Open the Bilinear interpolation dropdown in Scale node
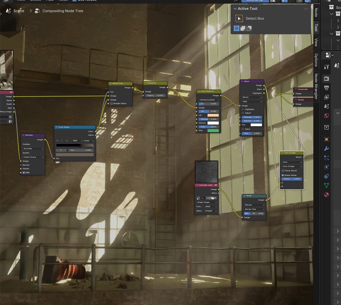Screen dimensions: 341x305 click(x=254, y=205)
